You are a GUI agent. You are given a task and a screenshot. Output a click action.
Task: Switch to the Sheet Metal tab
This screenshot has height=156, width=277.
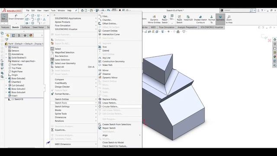point(38,27)
